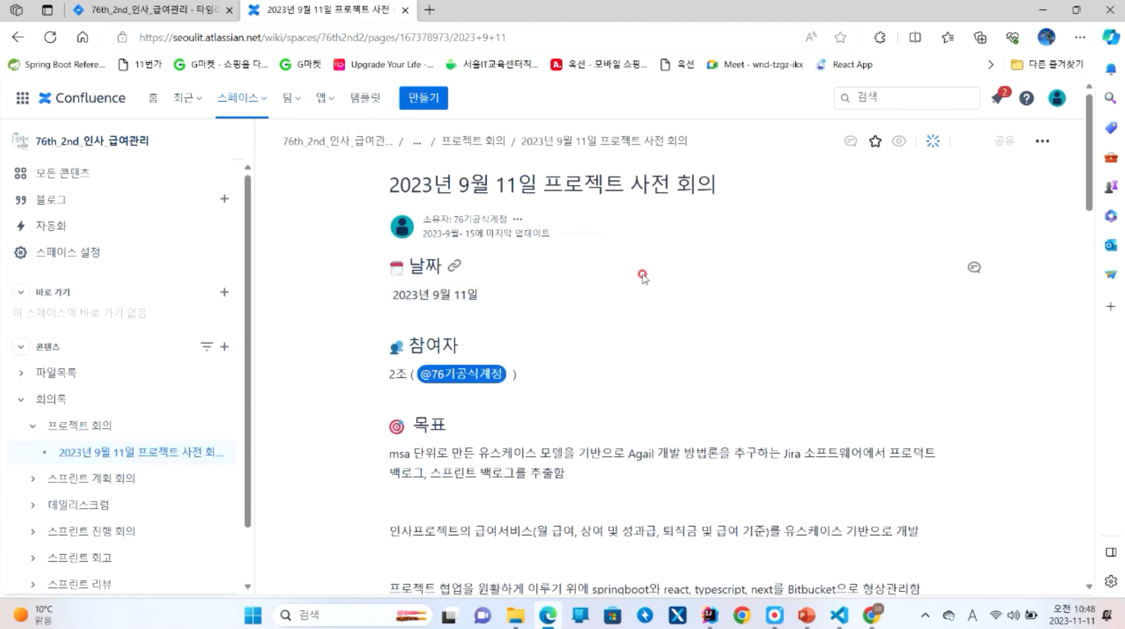
Task: Collapse the 프로젝트 회의 tree item
Action: (33, 426)
